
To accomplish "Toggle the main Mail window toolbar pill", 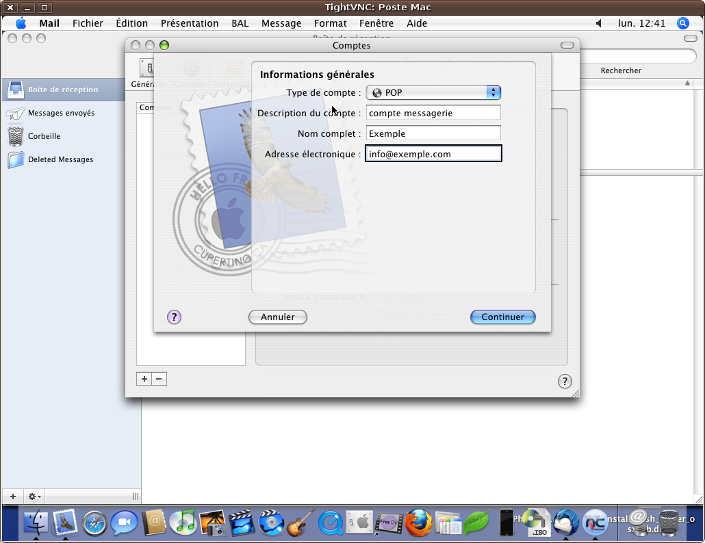I will 691,38.
